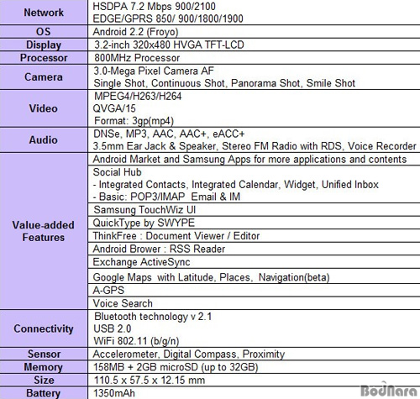Select the Android 2.2 (Froyo) text
Image resolution: width=420 pixels, height=399 pixels.
pyautogui.click(x=135, y=32)
